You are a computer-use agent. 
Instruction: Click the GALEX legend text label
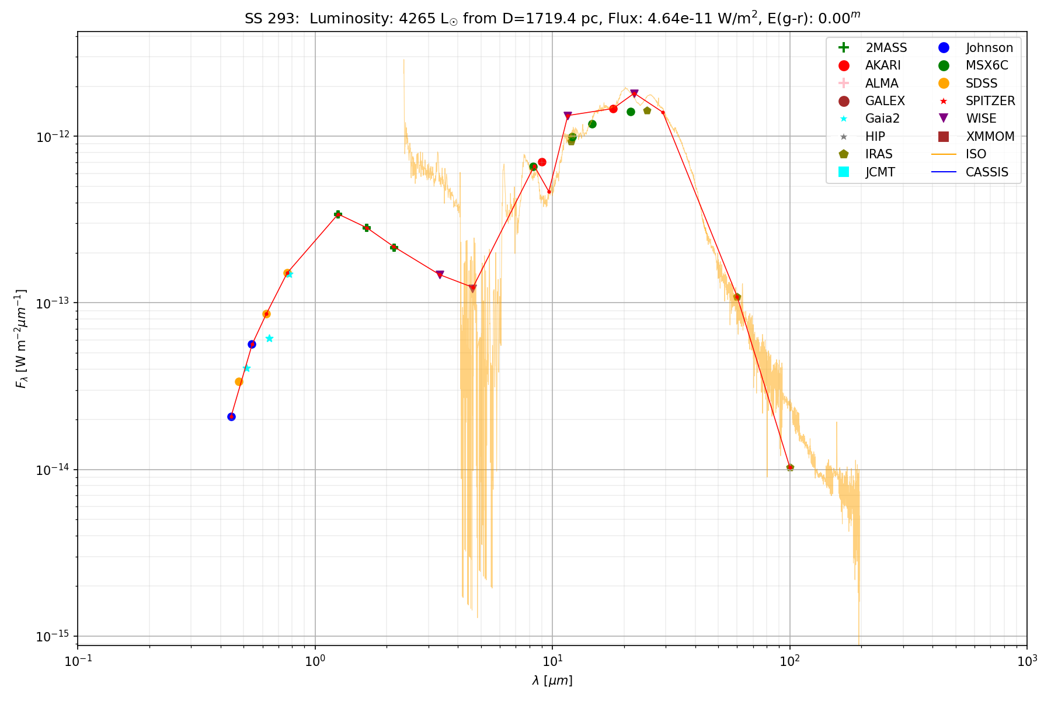(885, 101)
